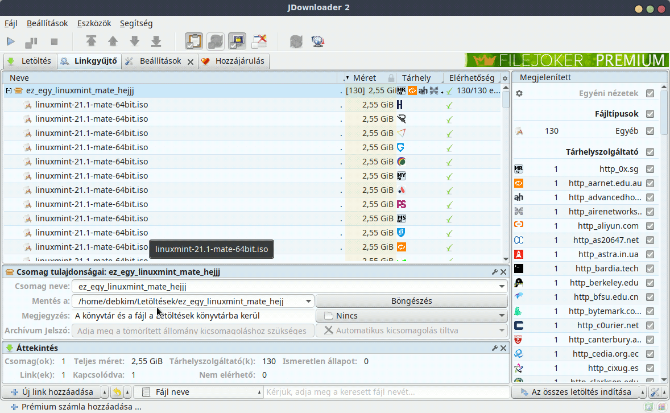Toggle clipboard monitoring toolbar icon

pos(193,41)
